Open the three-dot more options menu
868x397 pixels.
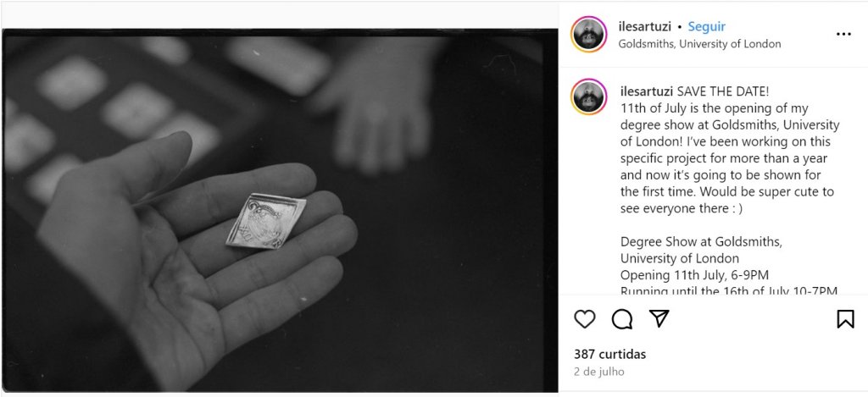coord(843,34)
